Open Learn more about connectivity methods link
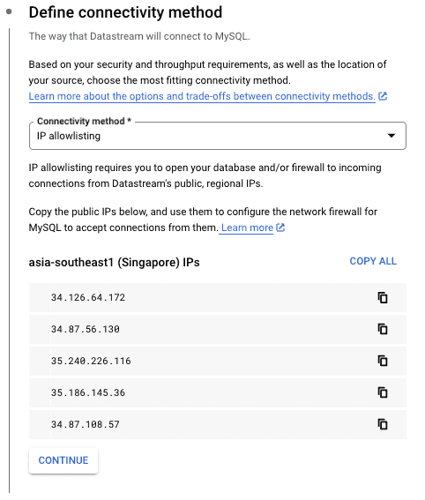Image resolution: width=425 pixels, height=500 pixels. (202, 96)
